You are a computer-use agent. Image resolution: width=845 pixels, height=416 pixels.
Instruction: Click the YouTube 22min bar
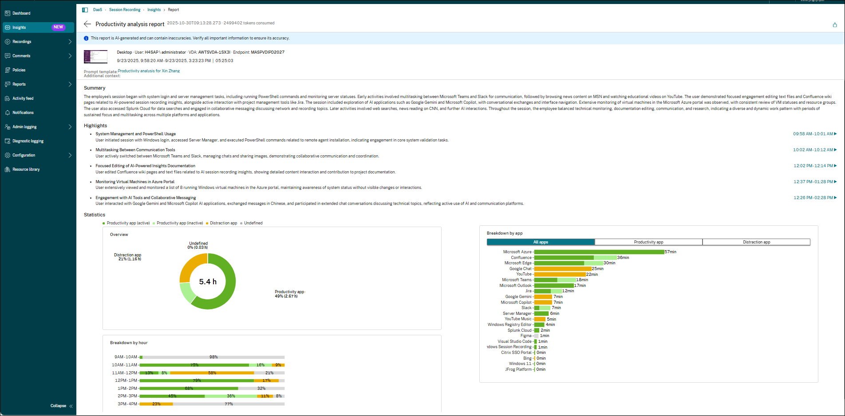tap(560, 275)
